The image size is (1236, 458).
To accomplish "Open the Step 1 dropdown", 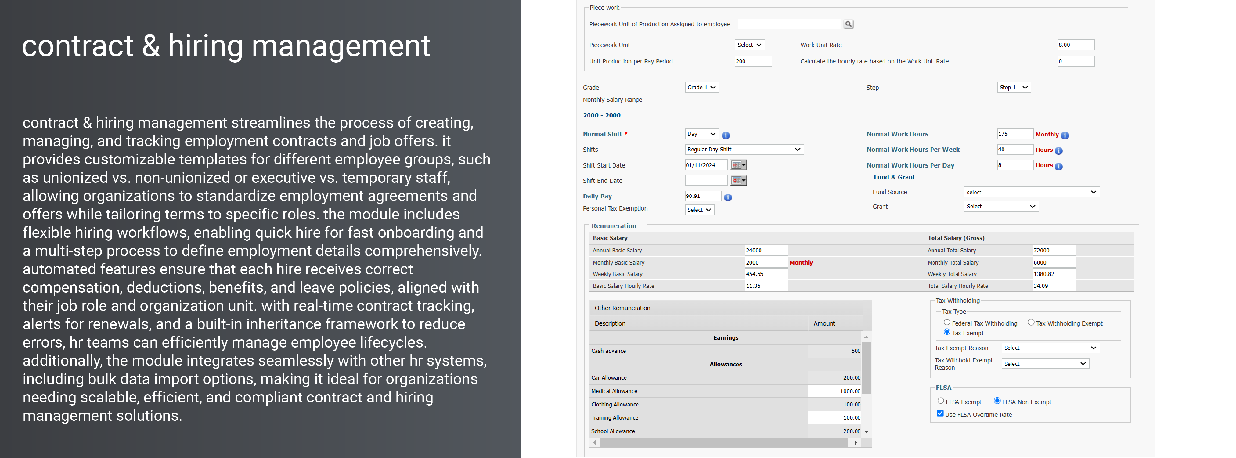I will click(x=1013, y=87).
